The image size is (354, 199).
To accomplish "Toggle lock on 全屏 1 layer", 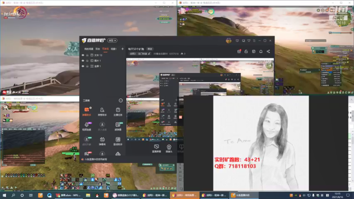I will (x=87, y=66).
